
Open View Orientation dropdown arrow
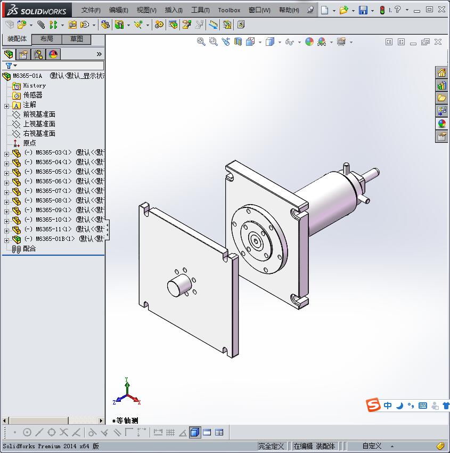point(260,42)
